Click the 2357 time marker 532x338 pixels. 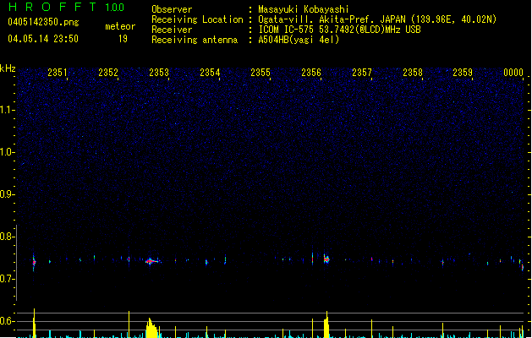pos(362,73)
